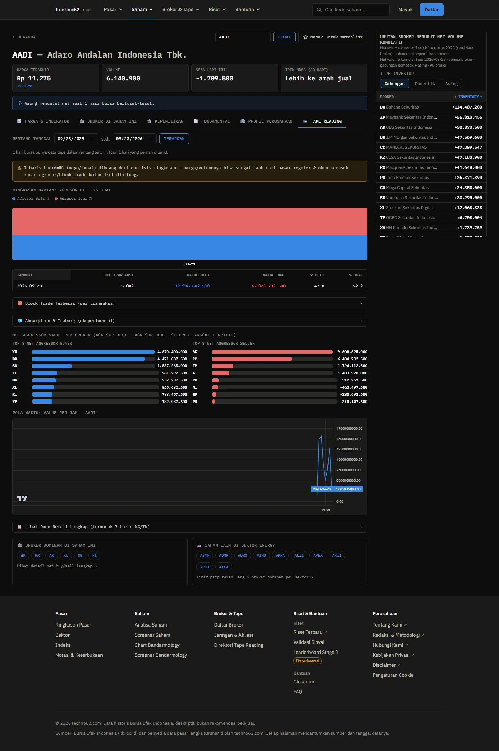Image resolution: width=499 pixels, height=751 pixels.
Task: Switch investor type to Asing
Action: pyautogui.click(x=452, y=84)
